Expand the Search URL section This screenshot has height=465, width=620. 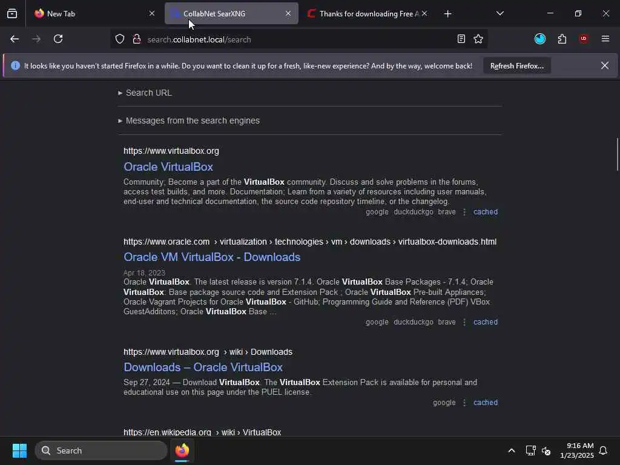coord(145,93)
